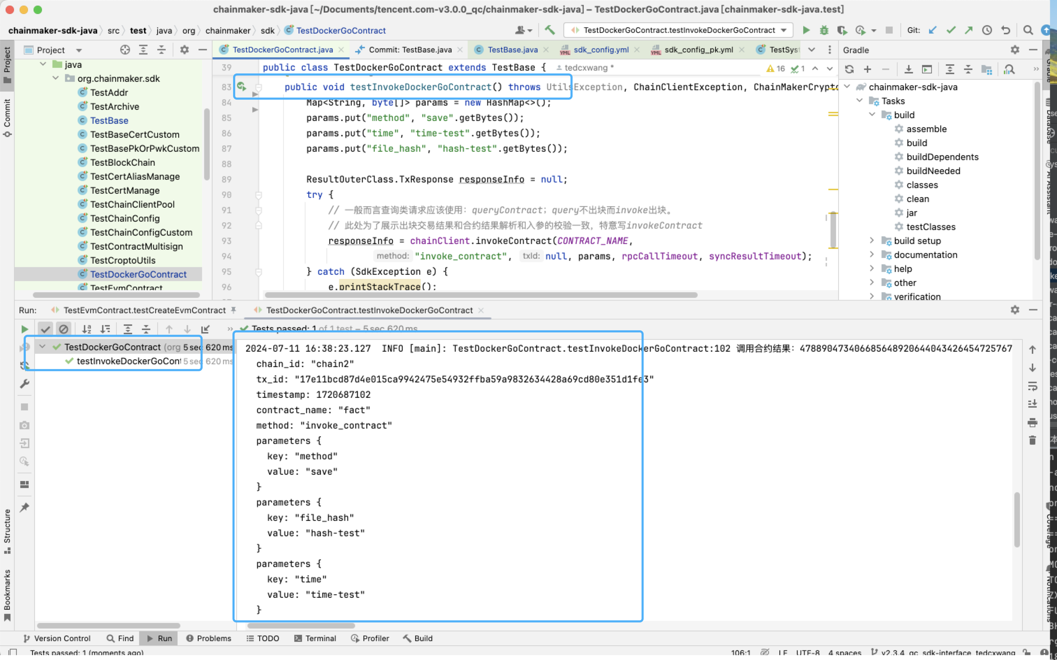The width and height of the screenshot is (1057, 660).
Task: Click the Rerun test play icon
Action: click(24, 329)
